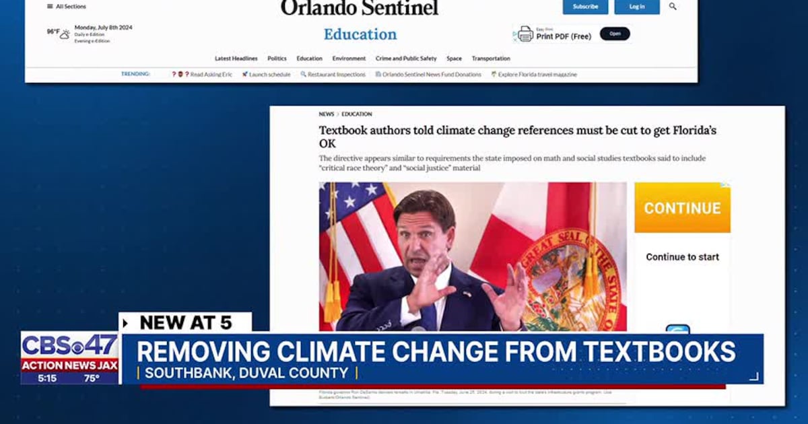Image resolution: width=808 pixels, height=424 pixels.
Task: Click the rocket icon next to Launch schedule
Action: click(244, 74)
